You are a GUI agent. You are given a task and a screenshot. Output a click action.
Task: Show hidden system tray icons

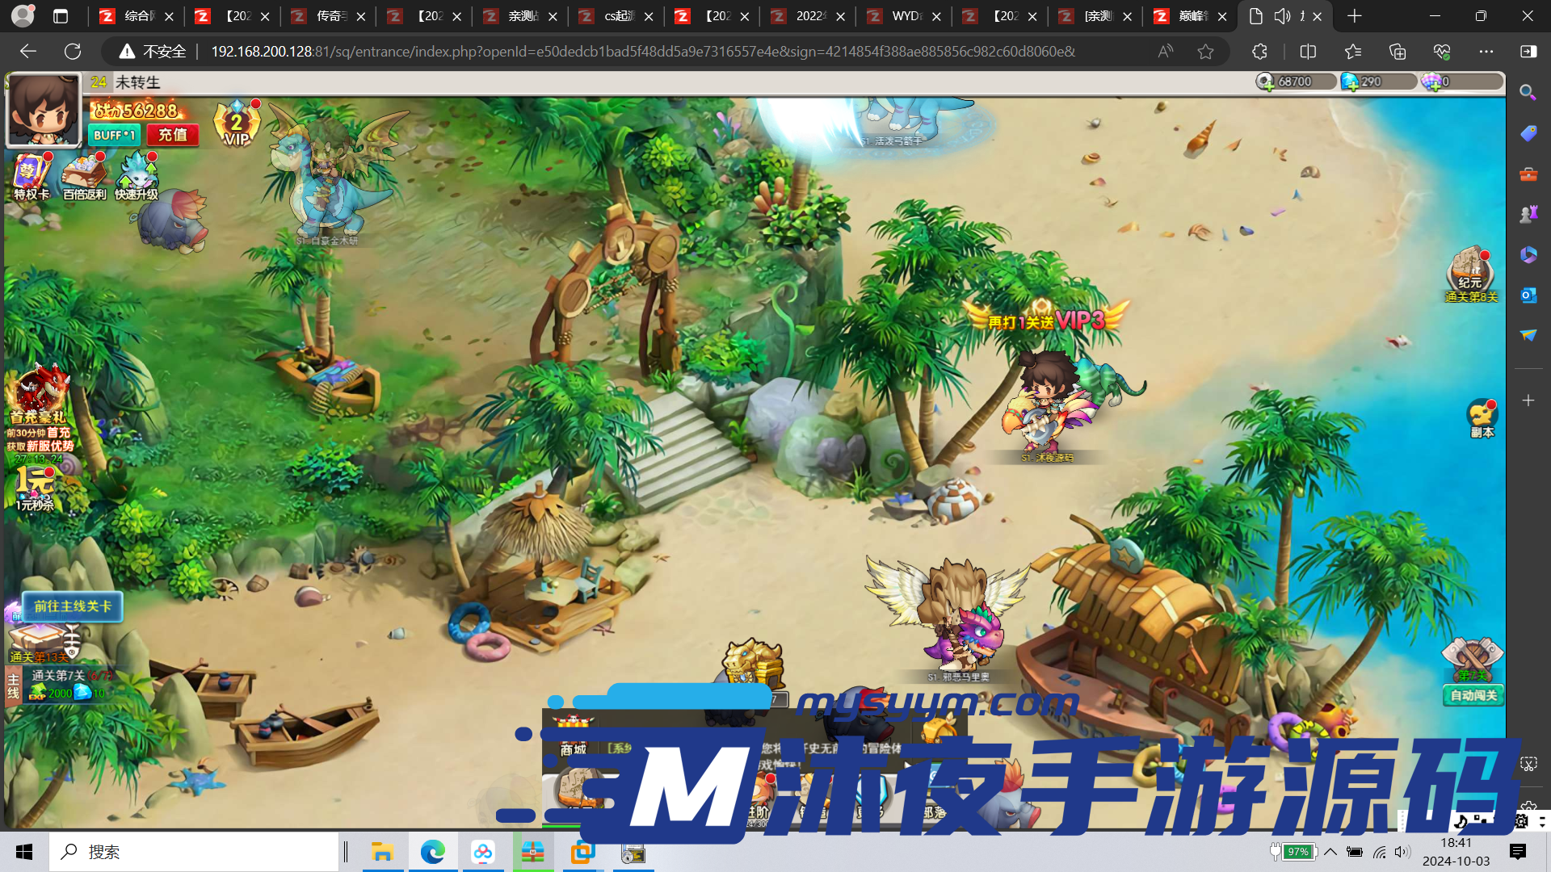(x=1330, y=852)
